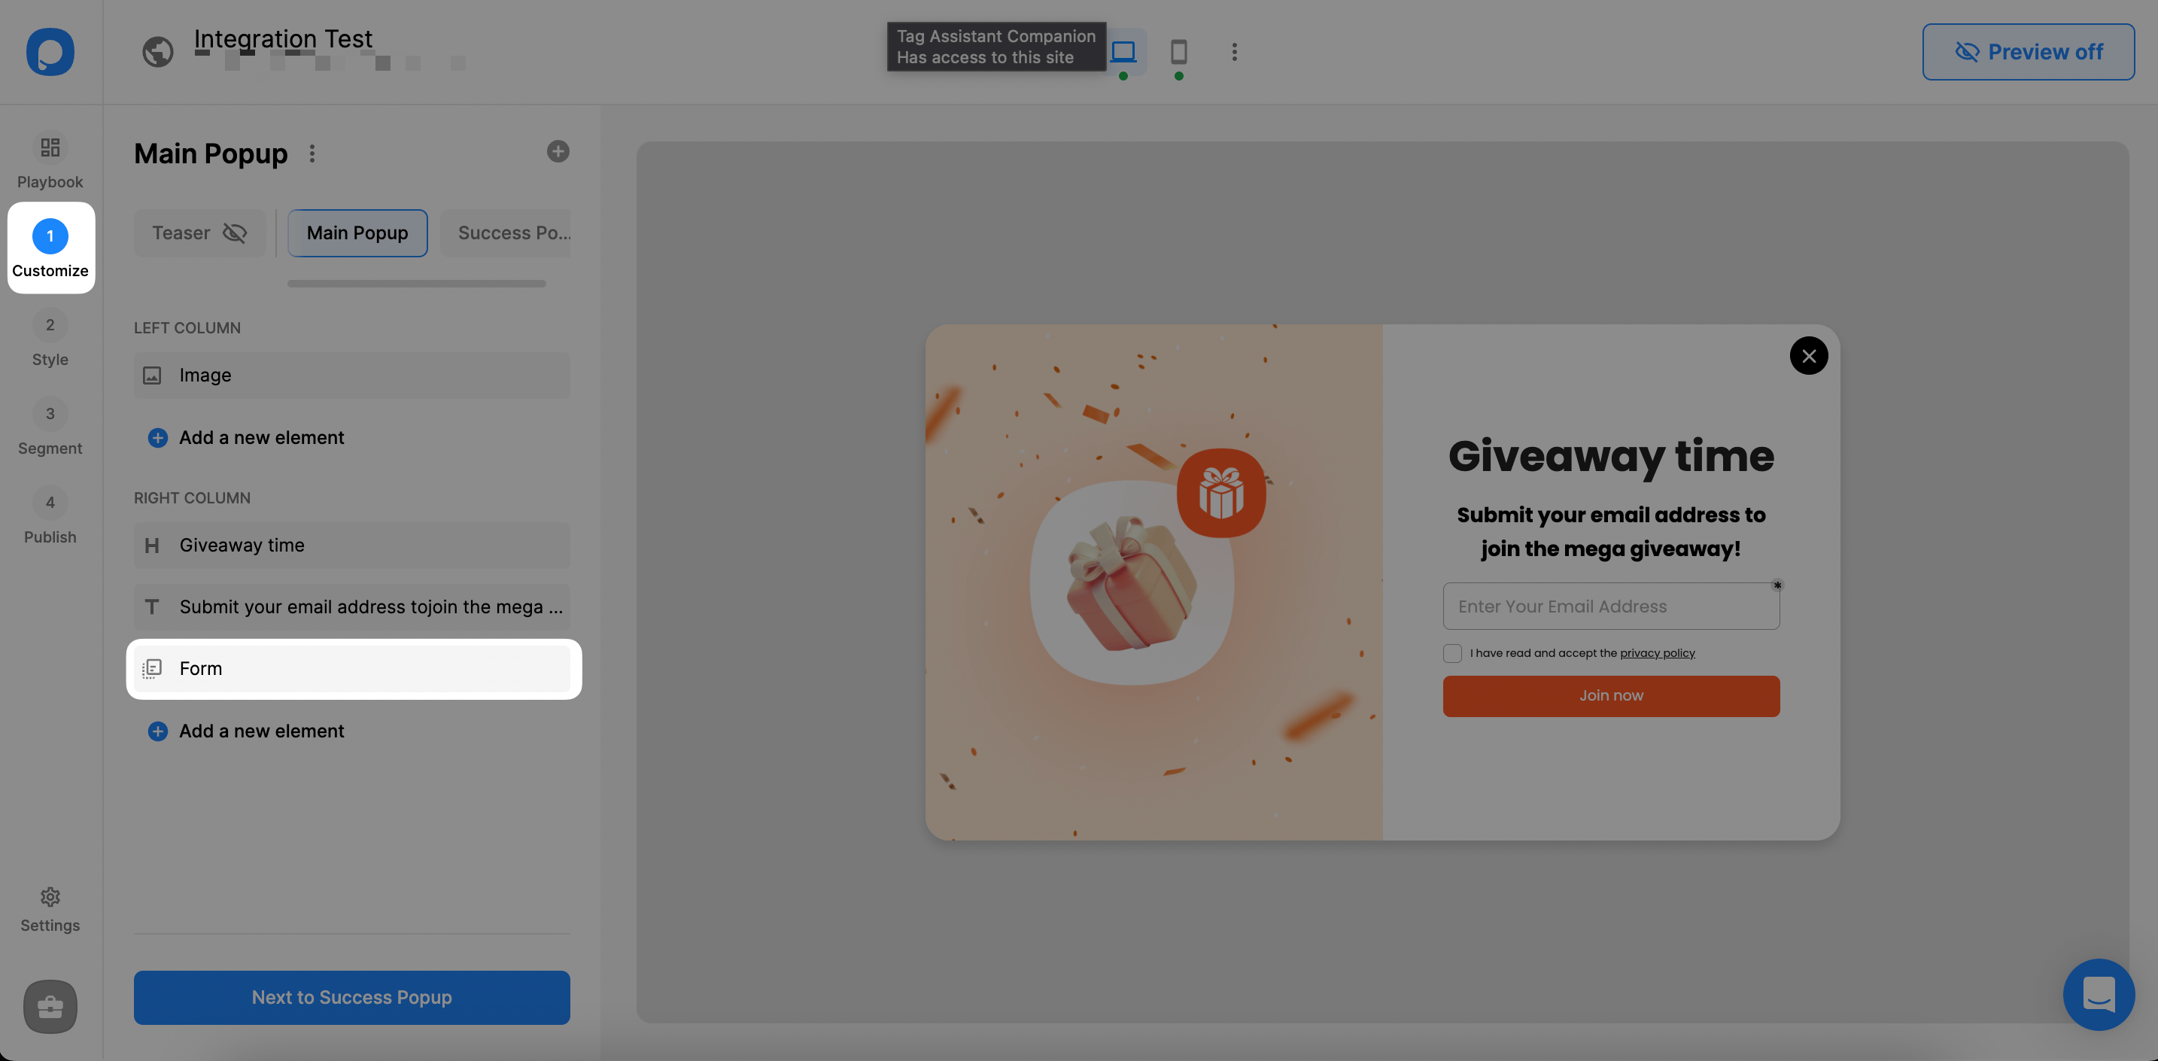Click the Enter Your Email Address field
Viewport: 2158px width, 1061px height.
click(x=1610, y=606)
